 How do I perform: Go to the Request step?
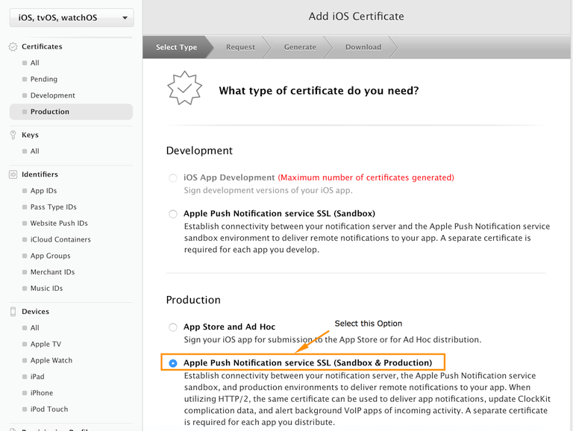240,47
